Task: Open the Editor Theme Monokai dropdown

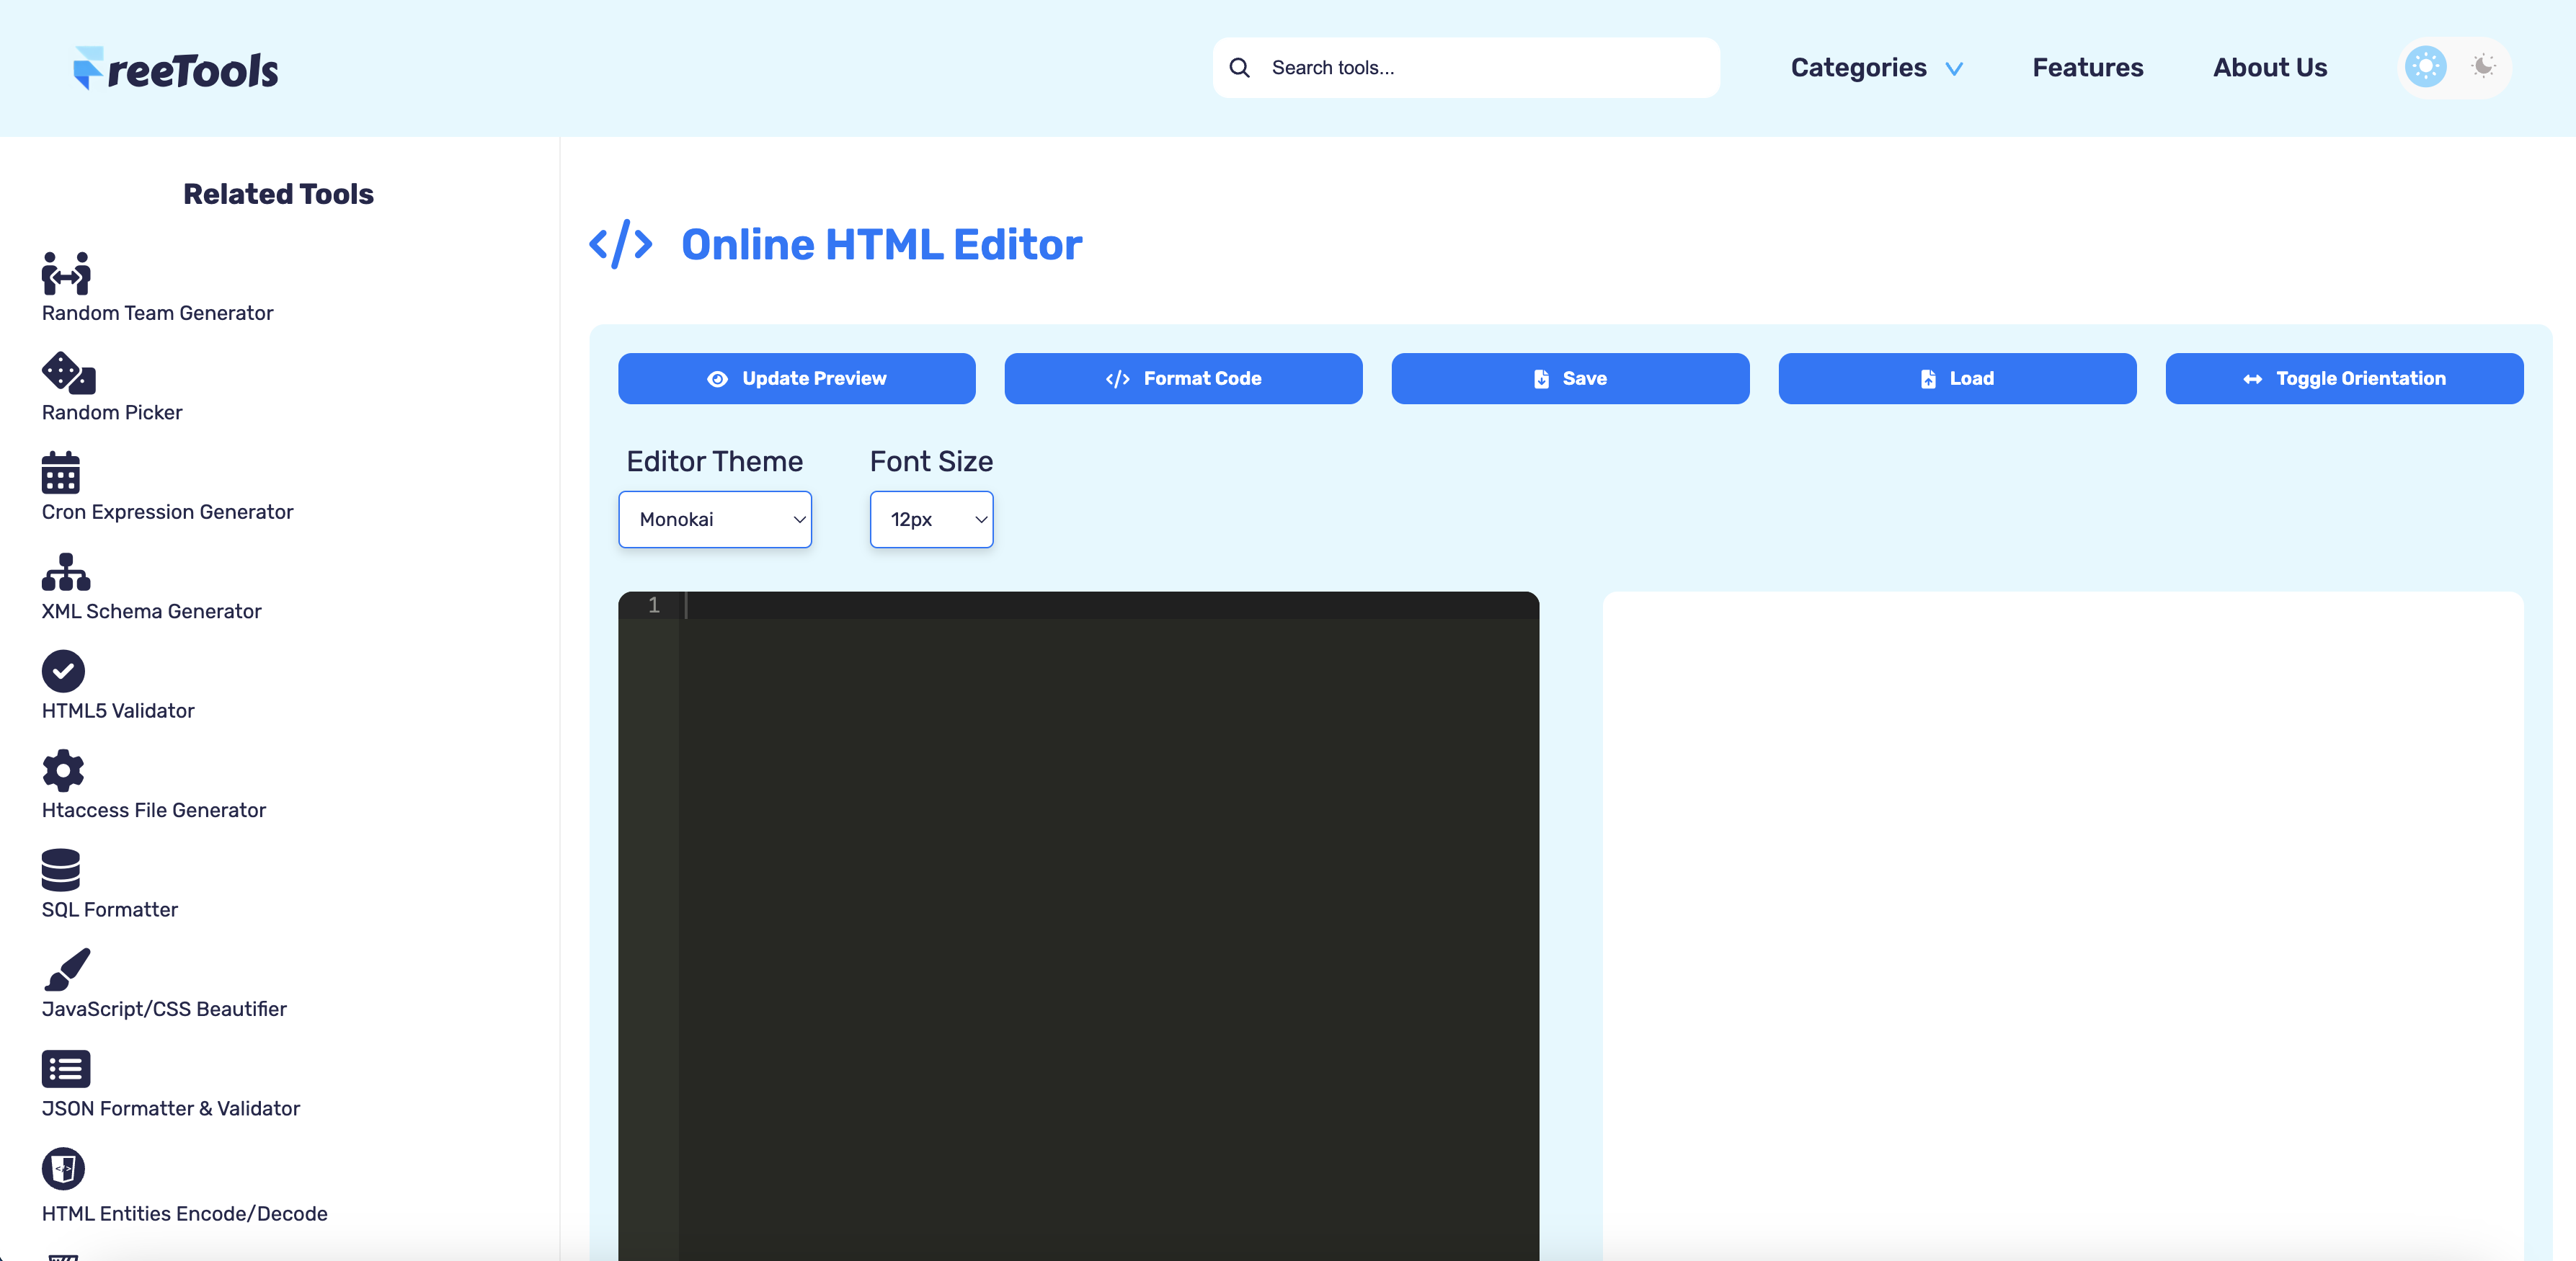Action: pos(715,519)
